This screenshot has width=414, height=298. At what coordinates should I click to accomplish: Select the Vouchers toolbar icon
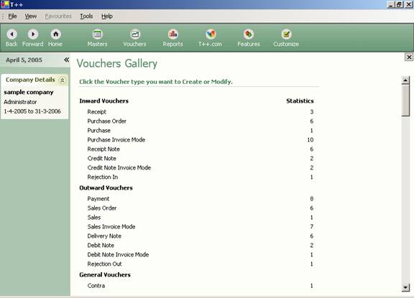[x=135, y=34]
